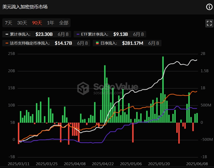The width and height of the screenshot is (214, 168).
Task: Click the 2025/03/11 x-axis date label
Action: 19,164
